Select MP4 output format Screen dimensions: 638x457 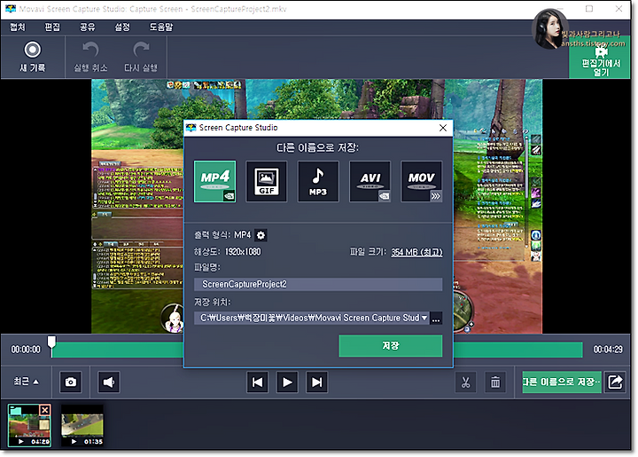(214, 181)
